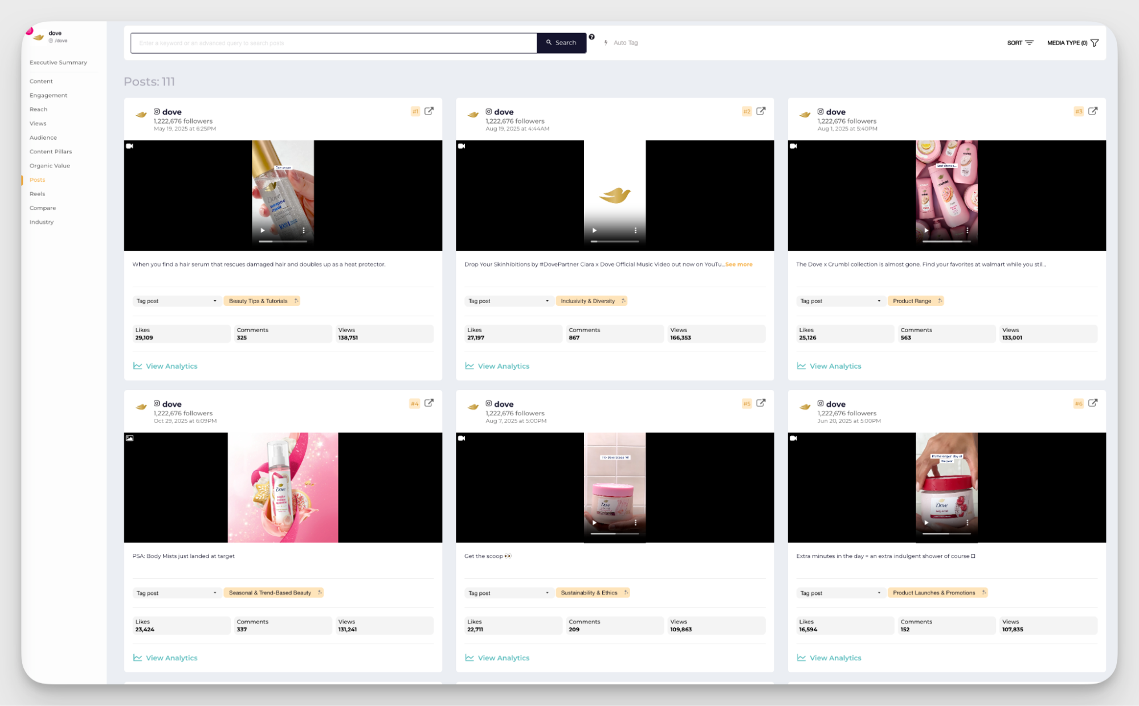Click the video camera icon on post #6 thumbnail

793,438
